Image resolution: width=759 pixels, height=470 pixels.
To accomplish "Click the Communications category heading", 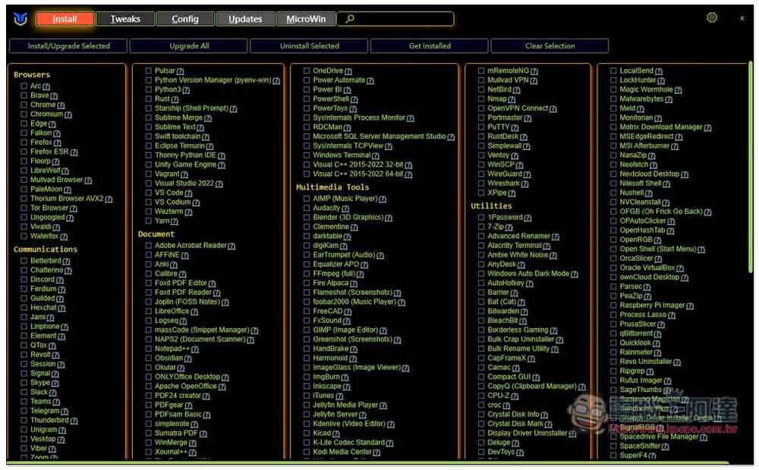I will pos(46,249).
